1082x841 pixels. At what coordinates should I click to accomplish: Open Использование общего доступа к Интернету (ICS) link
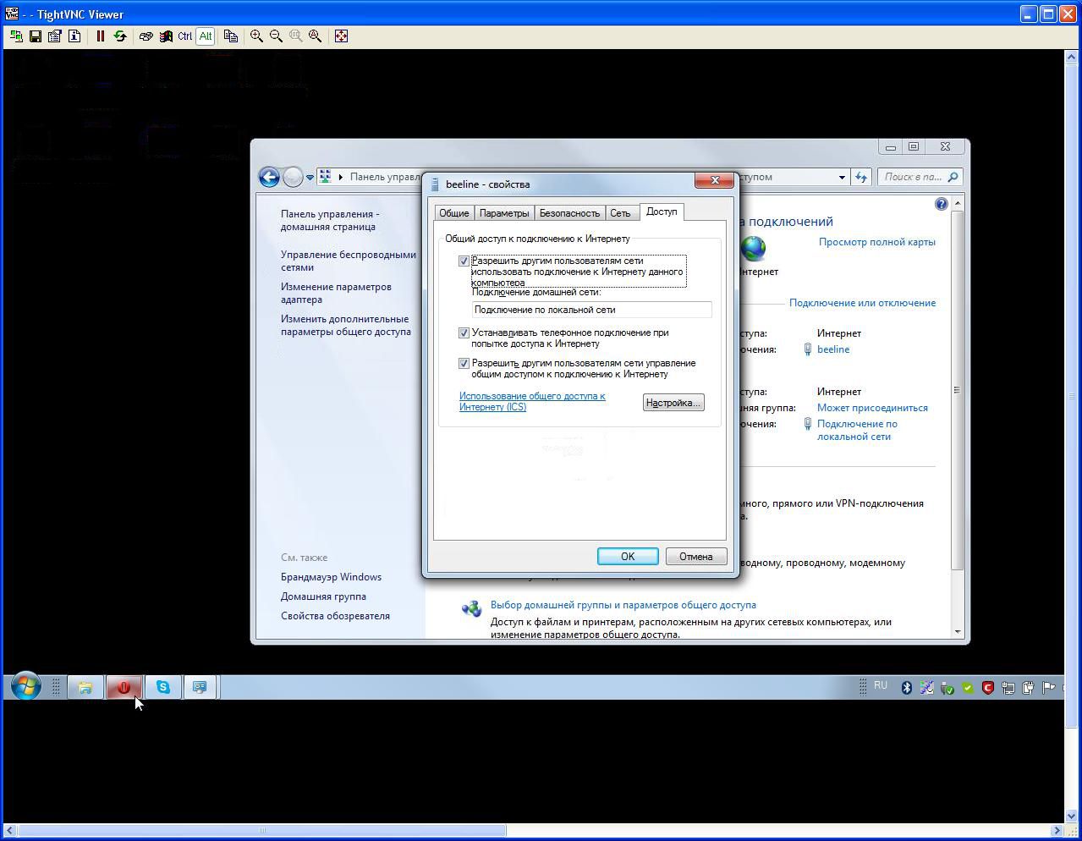click(532, 401)
